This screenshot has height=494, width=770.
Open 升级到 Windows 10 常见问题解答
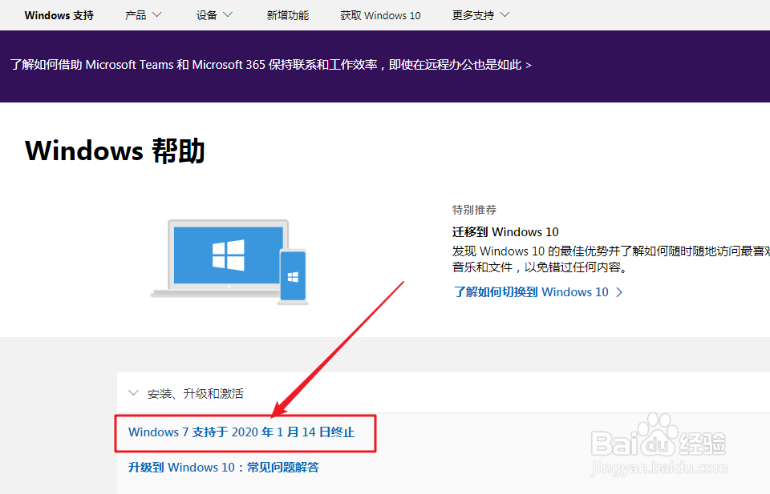(225, 467)
